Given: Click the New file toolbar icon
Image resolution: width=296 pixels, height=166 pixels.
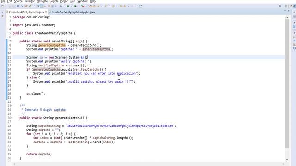Looking at the screenshot, I should click(2, 6).
